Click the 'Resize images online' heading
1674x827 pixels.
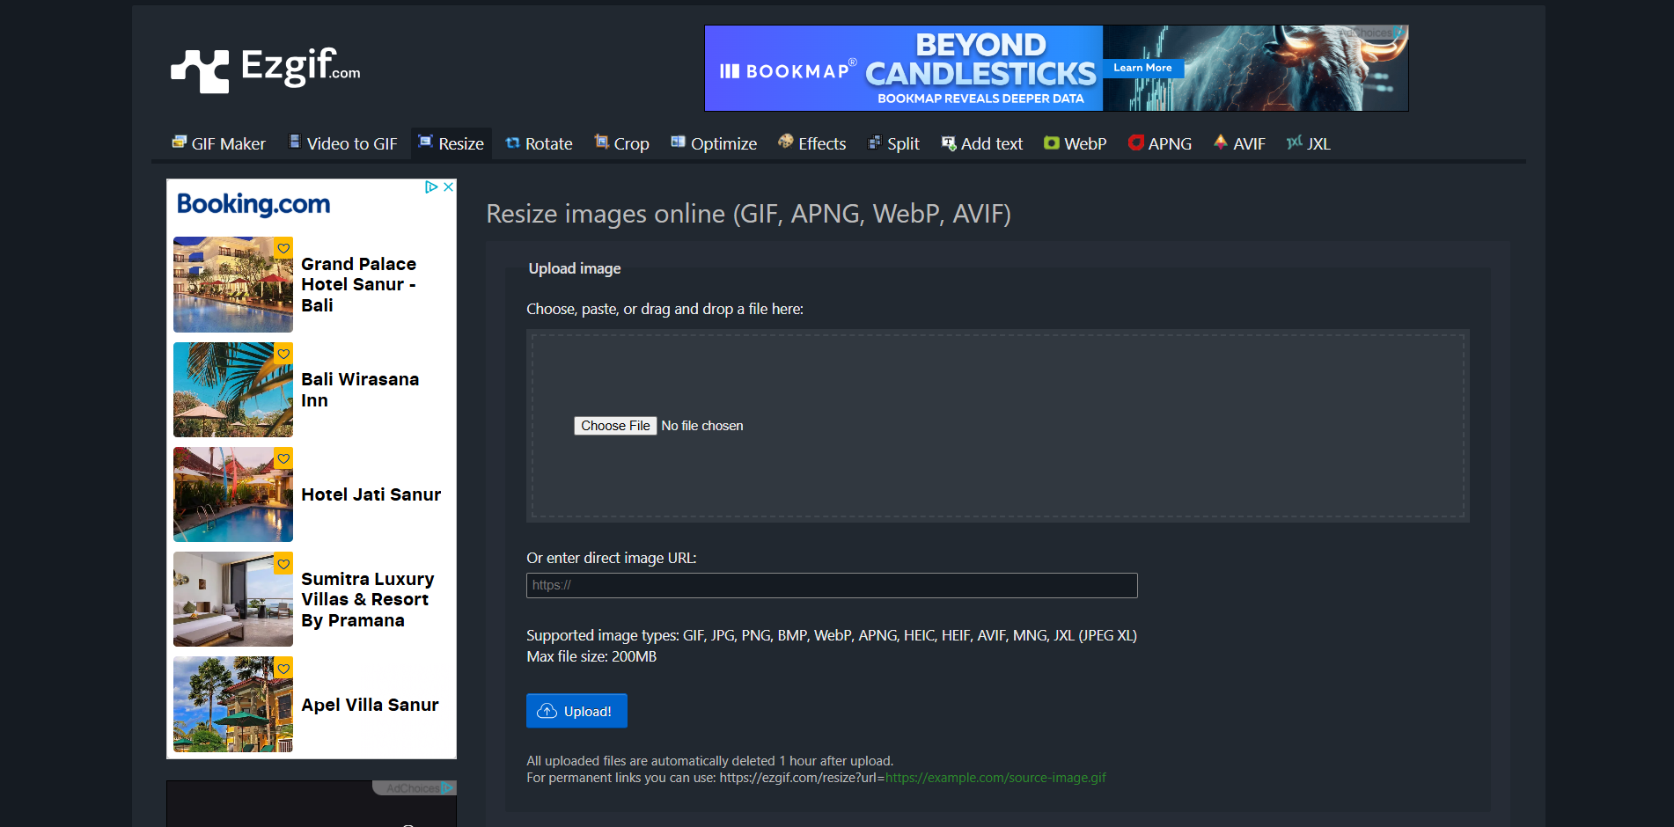pyautogui.click(x=748, y=214)
